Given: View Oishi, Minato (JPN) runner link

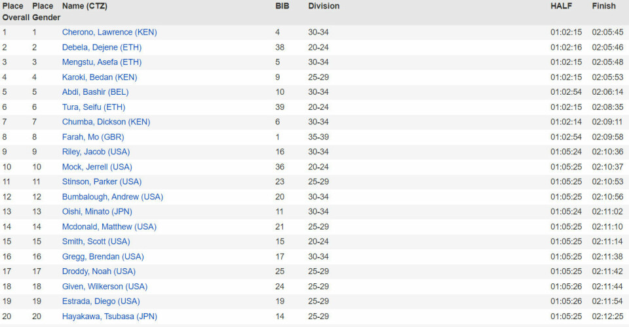Looking at the screenshot, I should [98, 212].
